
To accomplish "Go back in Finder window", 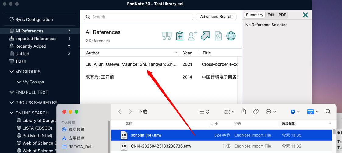I will tap(119, 112).
